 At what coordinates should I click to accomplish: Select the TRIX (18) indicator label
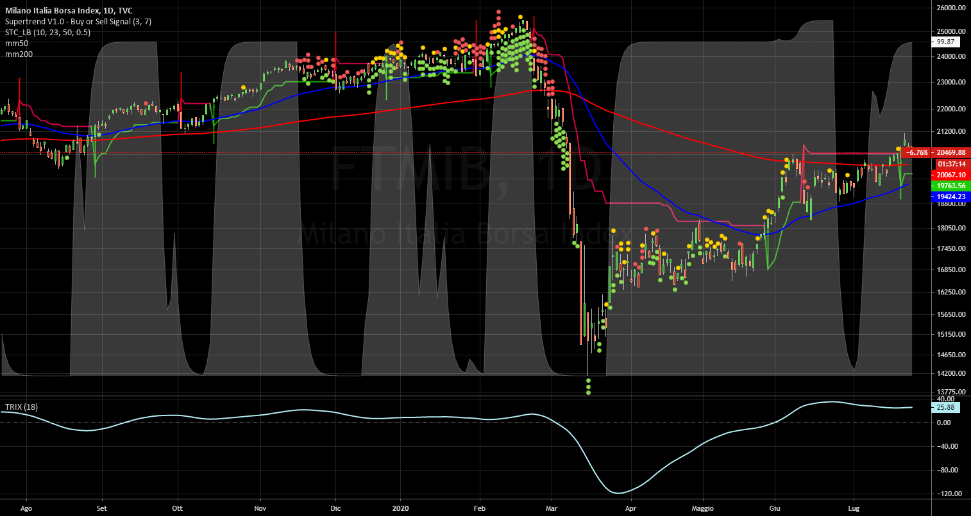click(x=22, y=407)
